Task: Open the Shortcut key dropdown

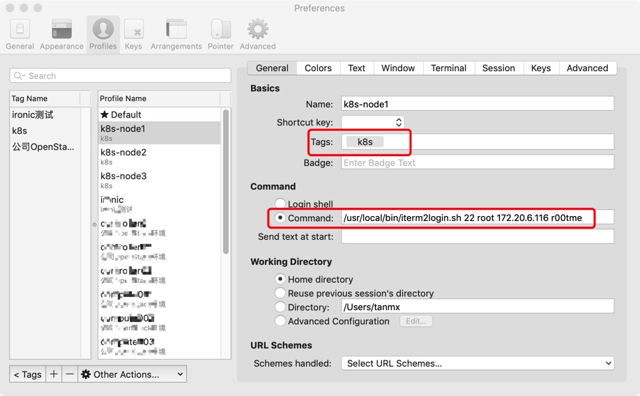Action: tap(373, 122)
